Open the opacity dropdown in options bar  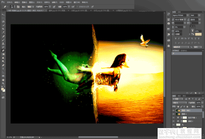[50, 7]
